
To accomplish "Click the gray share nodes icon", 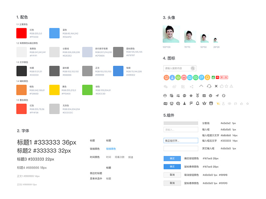I will 192,87.
